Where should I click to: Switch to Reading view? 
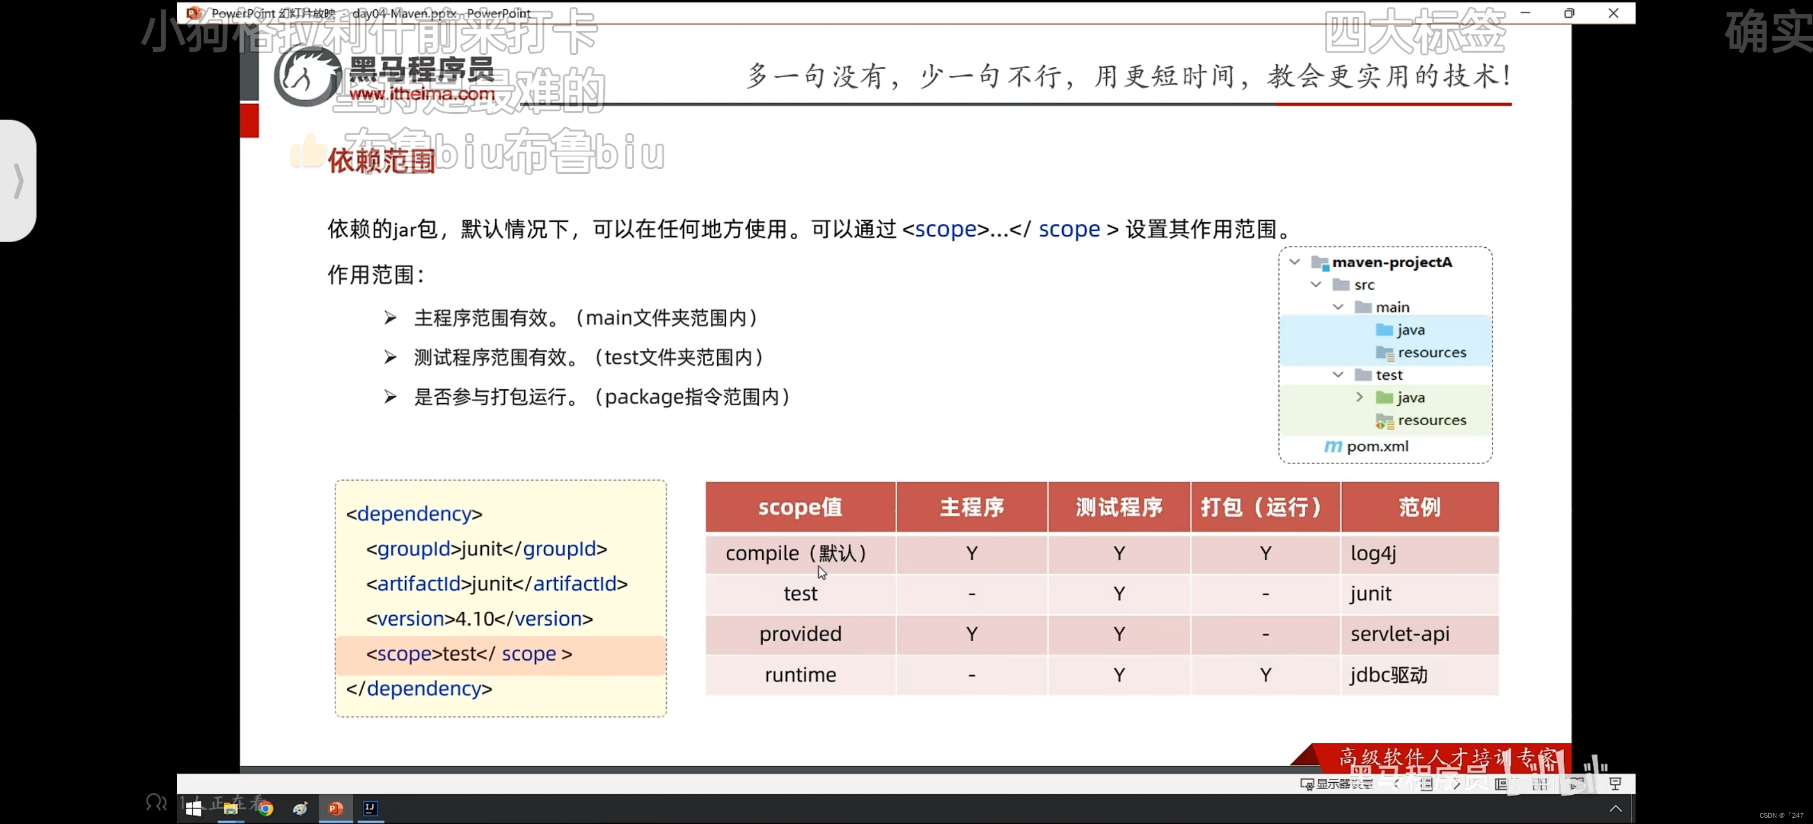point(1577,784)
